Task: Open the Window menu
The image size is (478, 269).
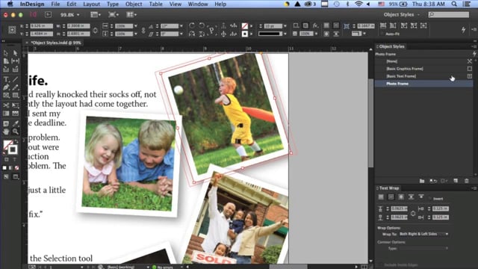Action: [x=197, y=4]
